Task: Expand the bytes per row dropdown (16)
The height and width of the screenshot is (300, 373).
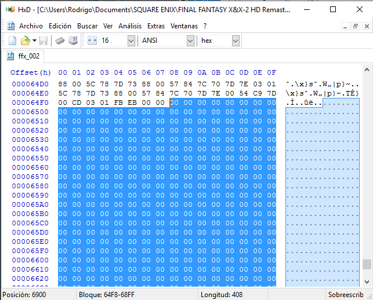Action: (131, 41)
